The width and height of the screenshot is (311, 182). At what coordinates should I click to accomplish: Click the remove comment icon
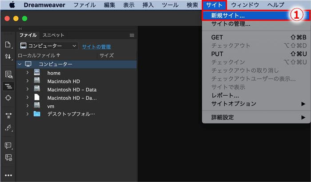click(8, 158)
